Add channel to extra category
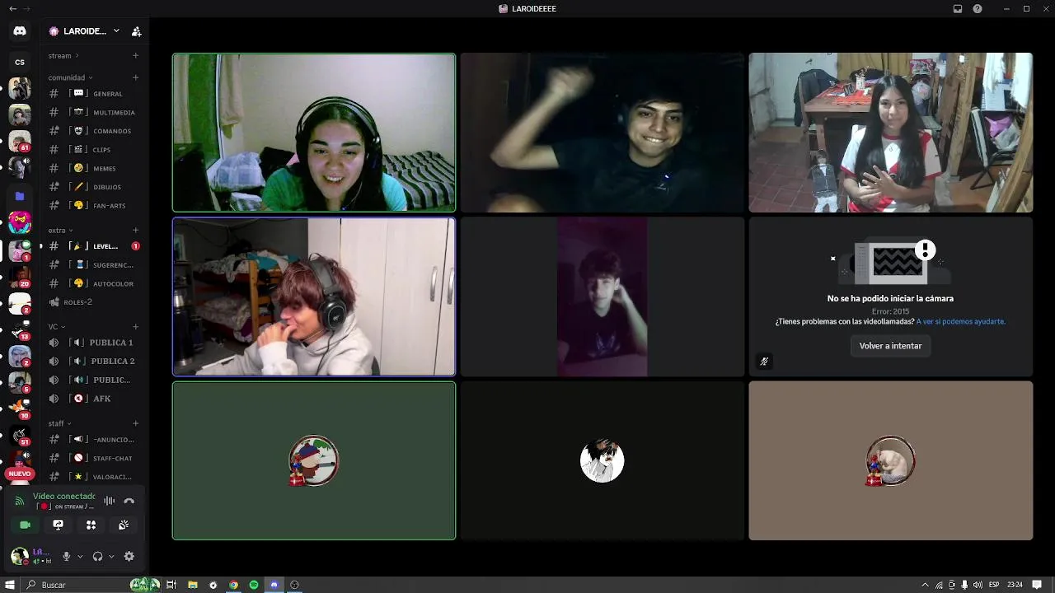 click(135, 230)
